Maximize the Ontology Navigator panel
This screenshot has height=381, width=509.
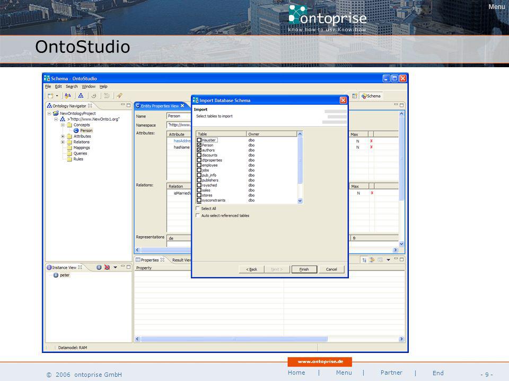click(128, 105)
